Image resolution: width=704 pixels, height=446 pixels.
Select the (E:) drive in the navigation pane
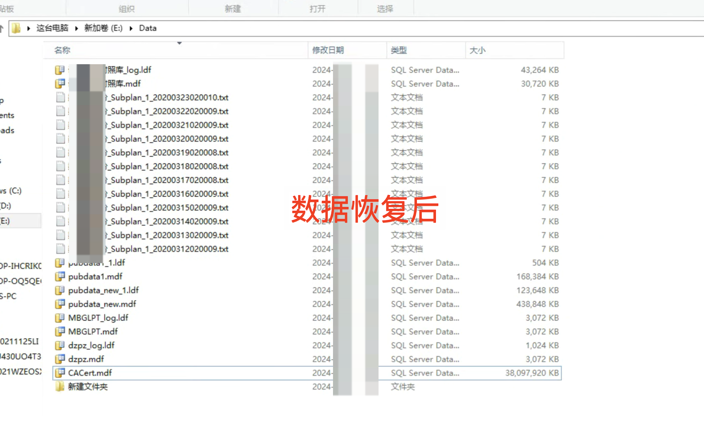[x=6, y=221]
